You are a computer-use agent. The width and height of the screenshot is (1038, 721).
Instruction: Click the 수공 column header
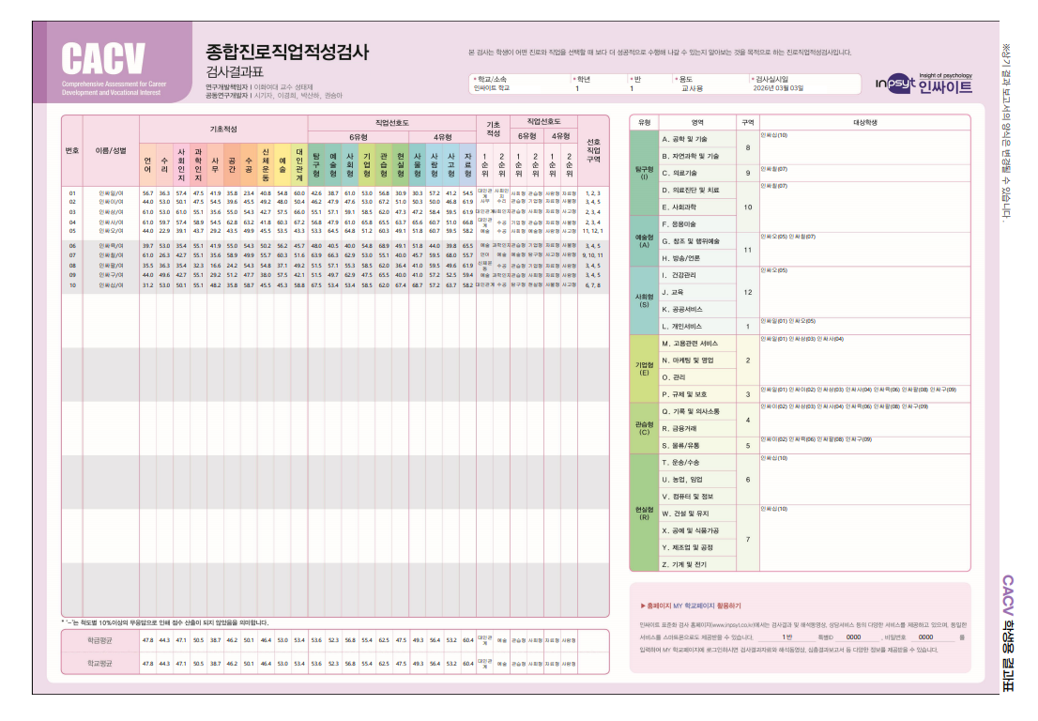click(249, 165)
